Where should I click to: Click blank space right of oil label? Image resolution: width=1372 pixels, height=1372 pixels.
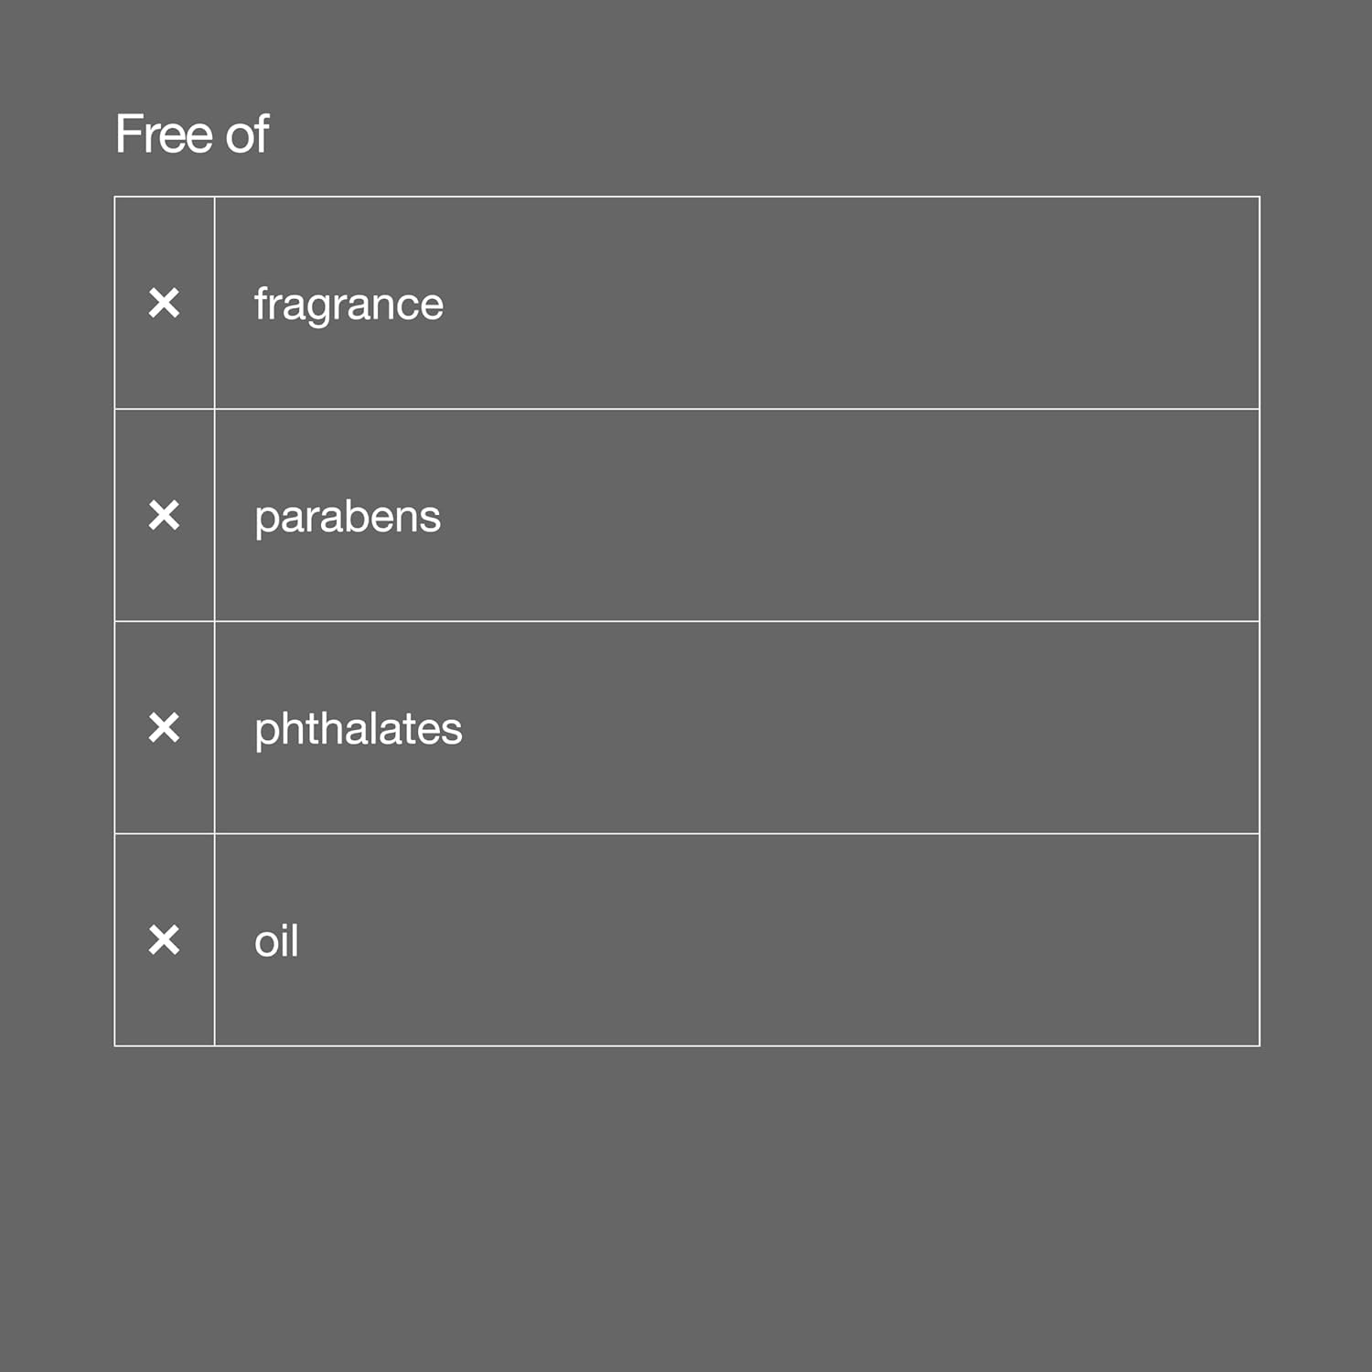(x=823, y=939)
